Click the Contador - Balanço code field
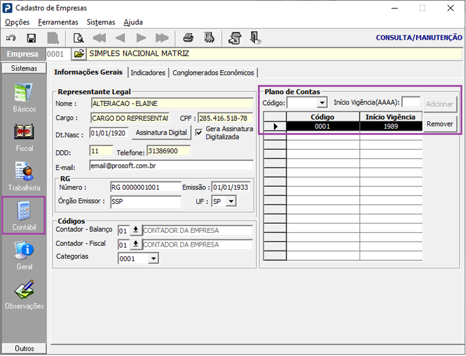Image resolution: width=466 pixels, height=356 pixels. (123, 230)
